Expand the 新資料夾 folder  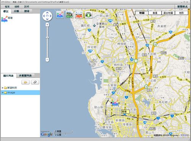[2, 88]
